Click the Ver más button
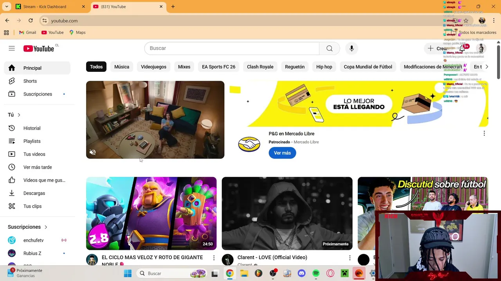Viewport: 501px width, 281px height. pos(282,153)
